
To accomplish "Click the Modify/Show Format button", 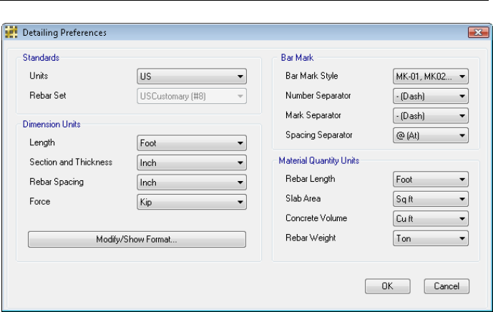I will [x=137, y=239].
